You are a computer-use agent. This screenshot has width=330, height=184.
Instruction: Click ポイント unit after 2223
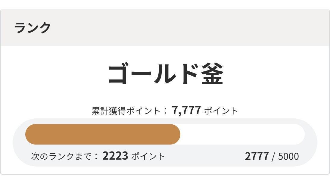148,156
